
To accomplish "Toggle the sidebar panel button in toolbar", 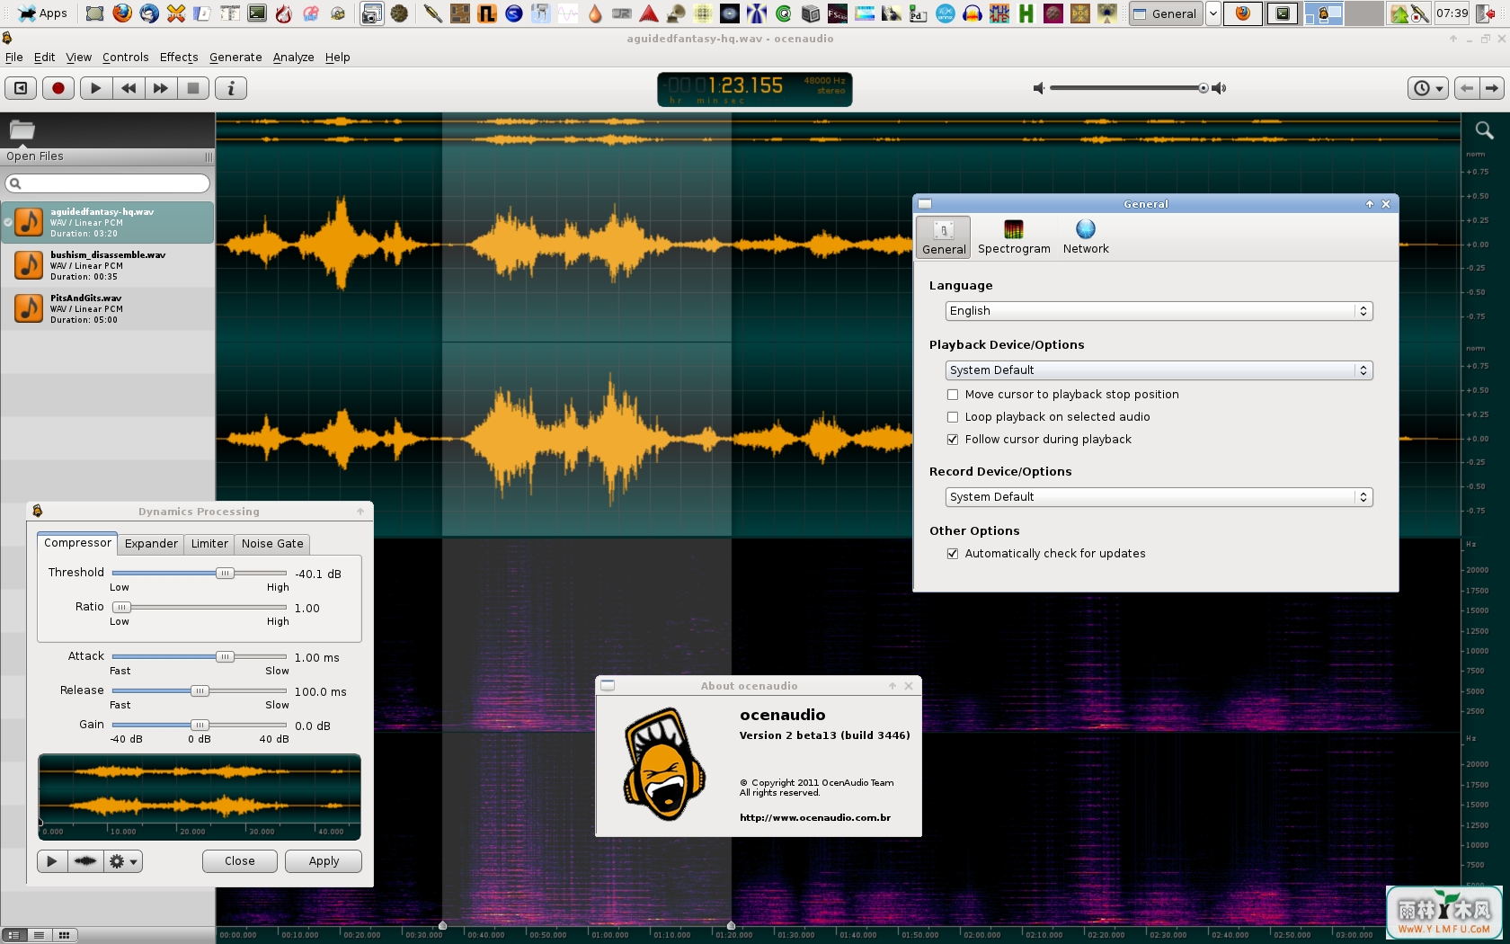I will [x=21, y=88].
